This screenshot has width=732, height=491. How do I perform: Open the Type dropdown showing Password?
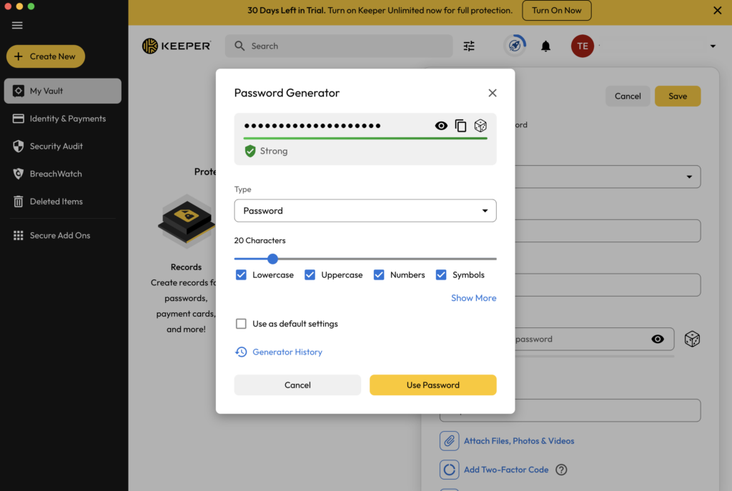(x=365, y=211)
